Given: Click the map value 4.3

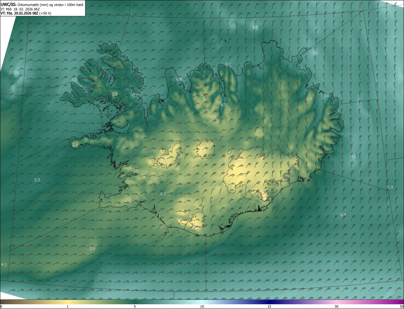Looking at the screenshot, I should pyautogui.click(x=163, y=194).
